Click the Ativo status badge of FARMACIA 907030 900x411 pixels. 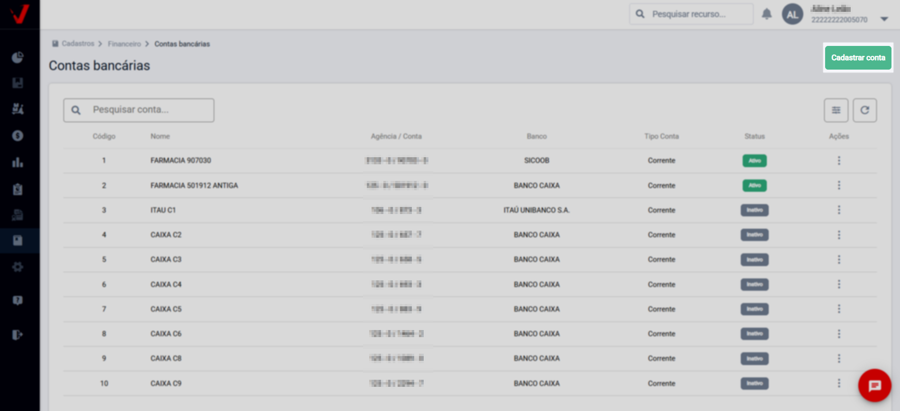pos(755,161)
